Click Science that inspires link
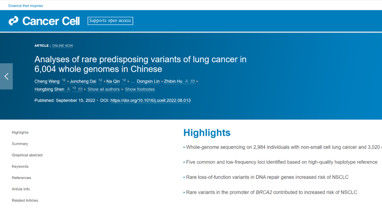Image resolution: width=382 pixels, height=215 pixels. click(25, 6)
